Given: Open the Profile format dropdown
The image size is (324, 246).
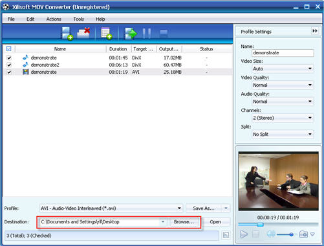Looking at the screenshot, I should (111, 208).
